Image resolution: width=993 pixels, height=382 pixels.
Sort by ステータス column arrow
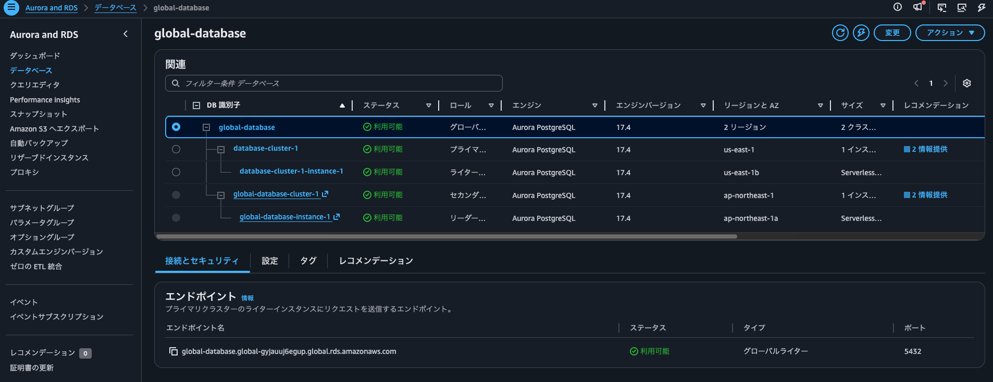[x=429, y=106]
